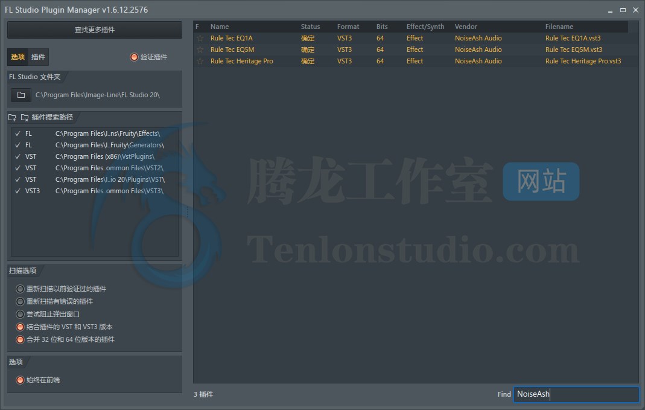Add a plugin search path folder icon
This screenshot has height=410, width=645.
(x=12, y=118)
